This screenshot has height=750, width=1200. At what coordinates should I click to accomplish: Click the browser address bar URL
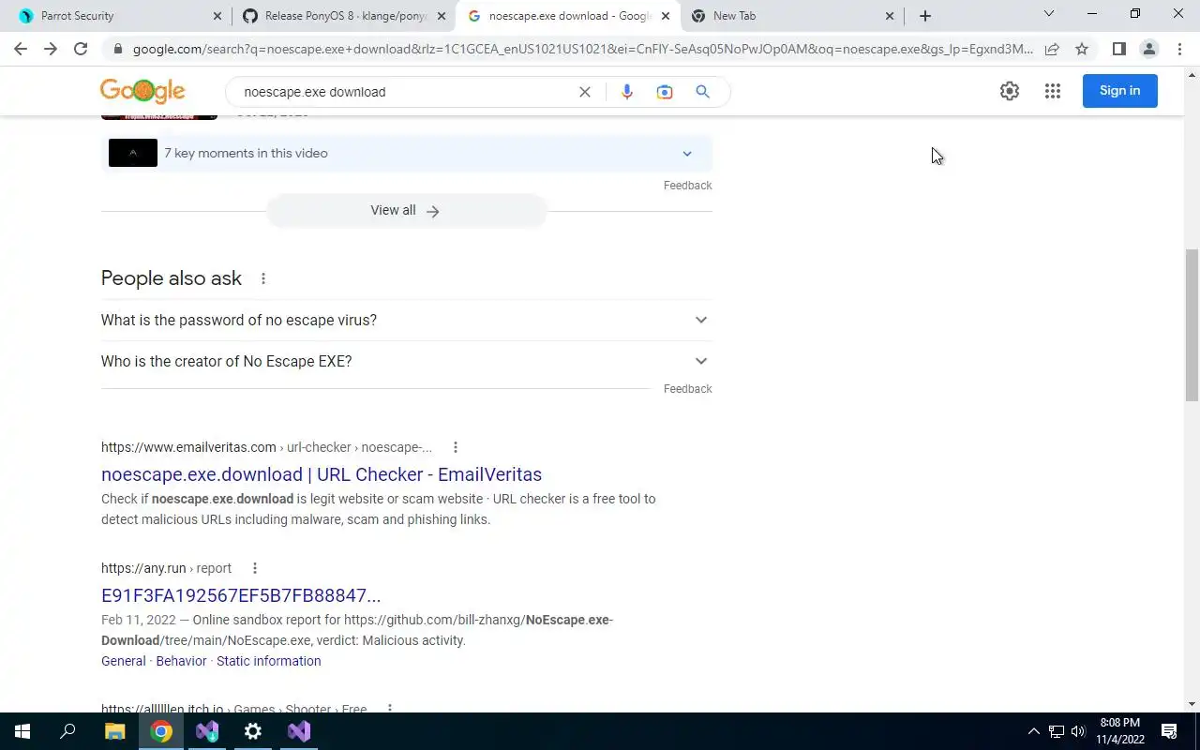click(x=582, y=49)
